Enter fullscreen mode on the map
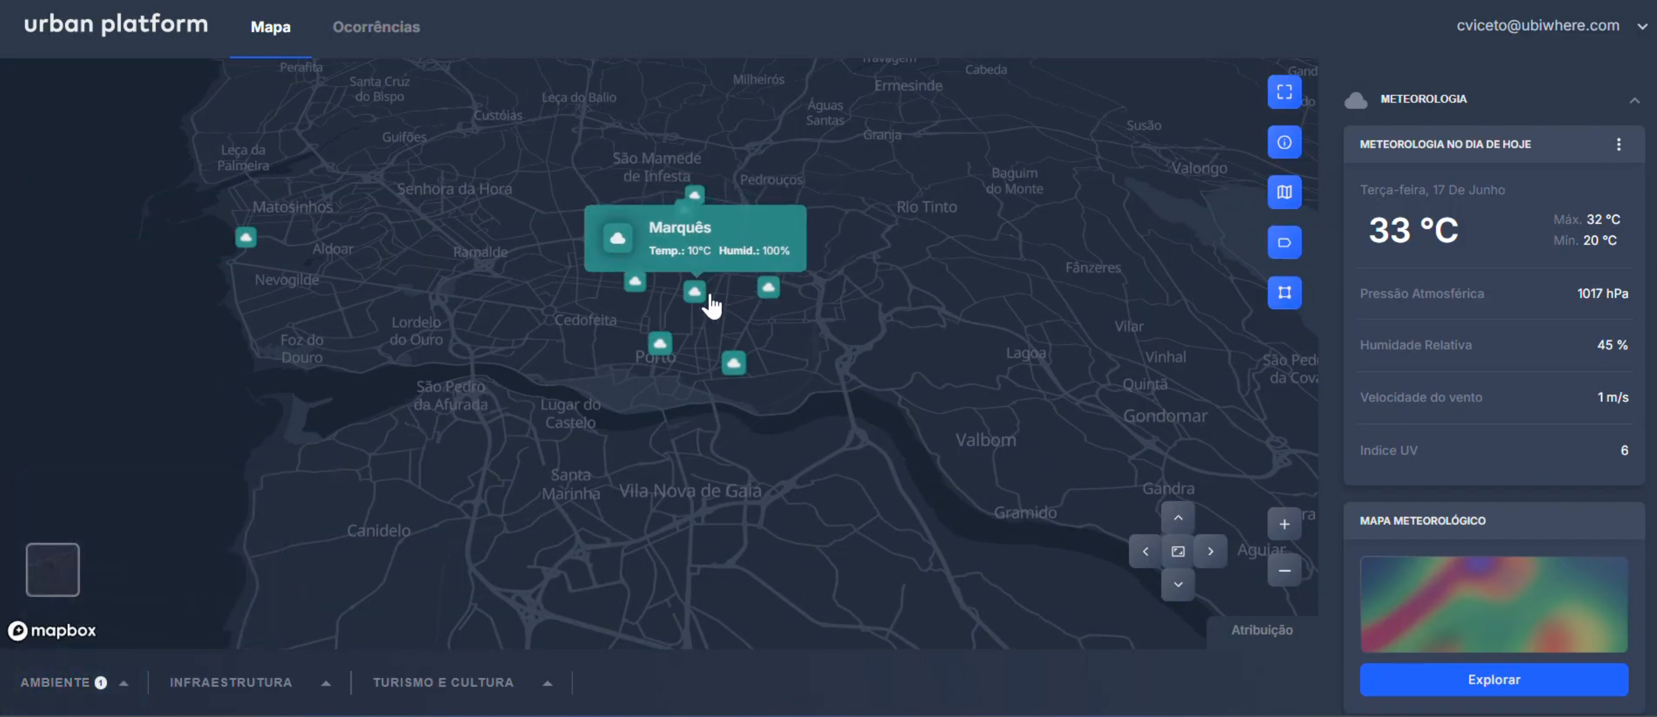The image size is (1657, 717). click(1284, 92)
